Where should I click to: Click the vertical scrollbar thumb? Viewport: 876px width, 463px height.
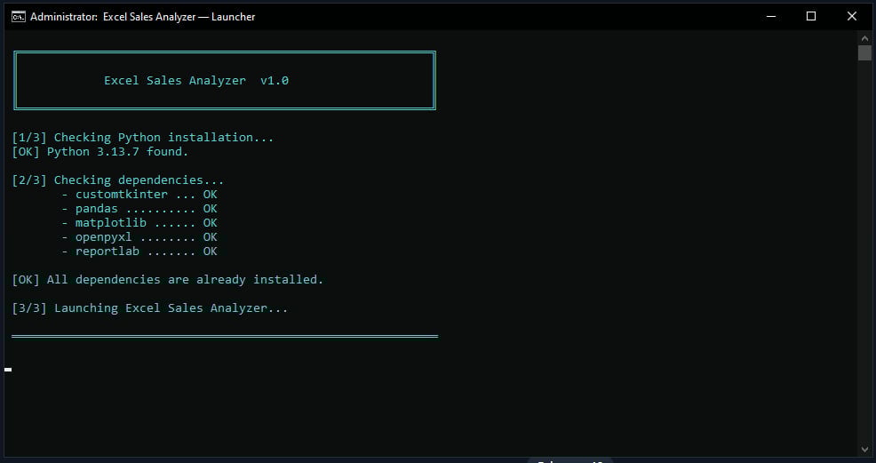(x=864, y=53)
